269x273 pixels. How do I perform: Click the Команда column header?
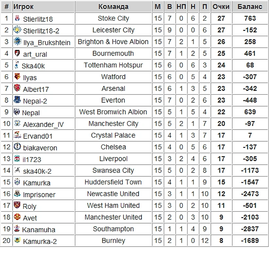click(113, 7)
